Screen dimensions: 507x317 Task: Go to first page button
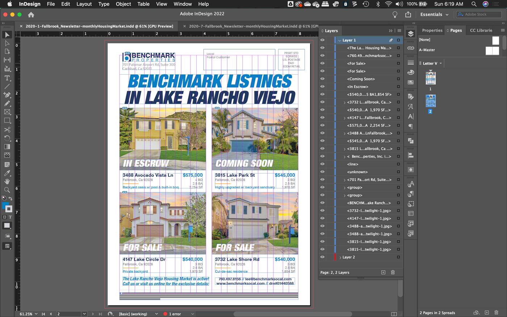pyautogui.click(x=43, y=314)
